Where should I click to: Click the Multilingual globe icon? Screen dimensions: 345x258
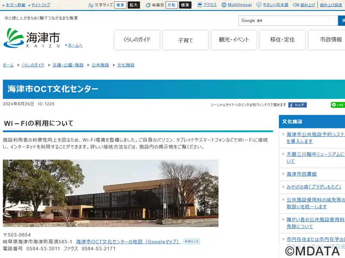click(x=224, y=5)
